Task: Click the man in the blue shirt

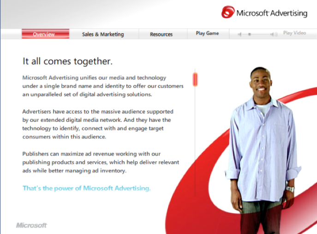Action: point(263,150)
